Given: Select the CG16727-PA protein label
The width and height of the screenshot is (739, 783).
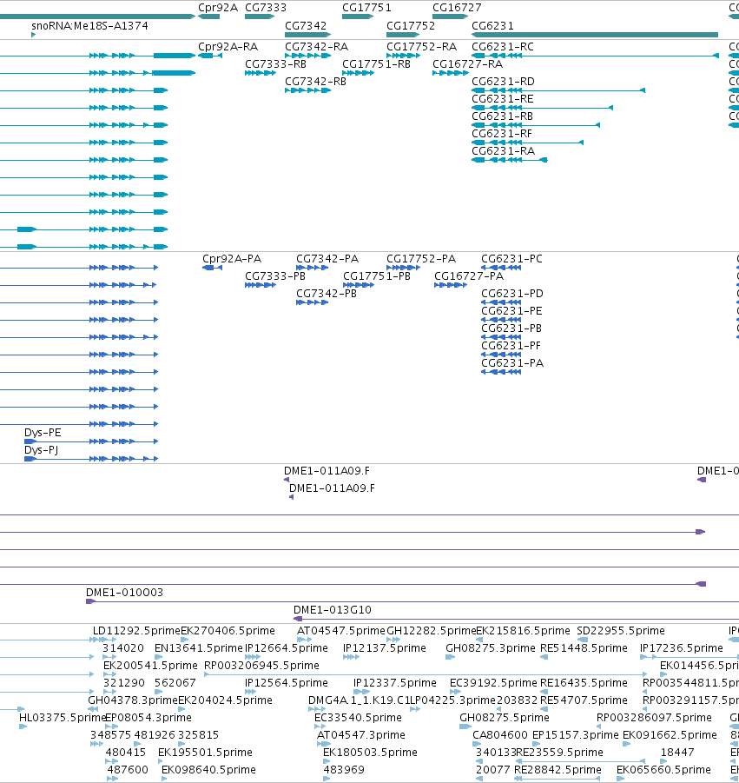Looking at the screenshot, I should [x=469, y=276].
